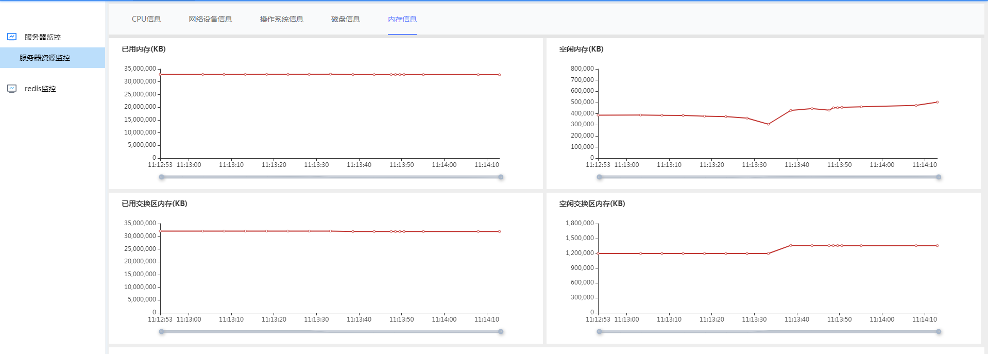Switch to the CPU信息 tab
The image size is (988, 354).
tap(146, 19)
